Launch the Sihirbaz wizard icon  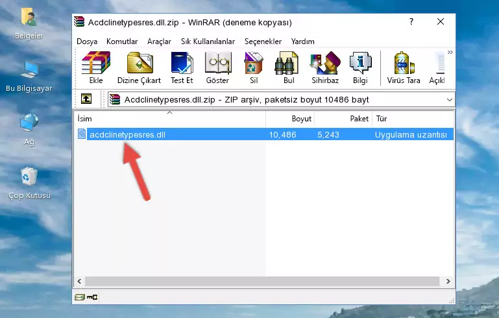pyautogui.click(x=325, y=63)
